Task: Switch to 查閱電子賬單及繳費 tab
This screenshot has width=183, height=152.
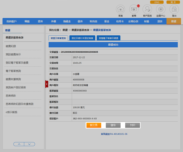Action: tap(108, 38)
